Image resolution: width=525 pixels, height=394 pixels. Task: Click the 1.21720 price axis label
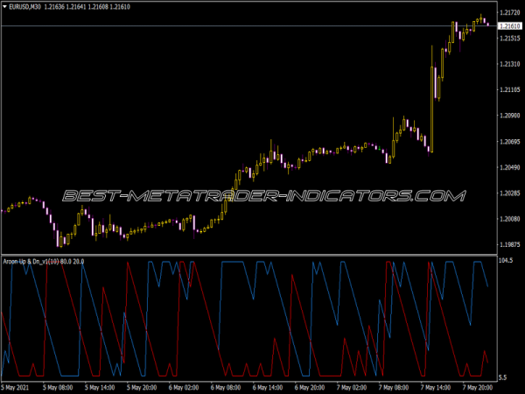(x=508, y=13)
